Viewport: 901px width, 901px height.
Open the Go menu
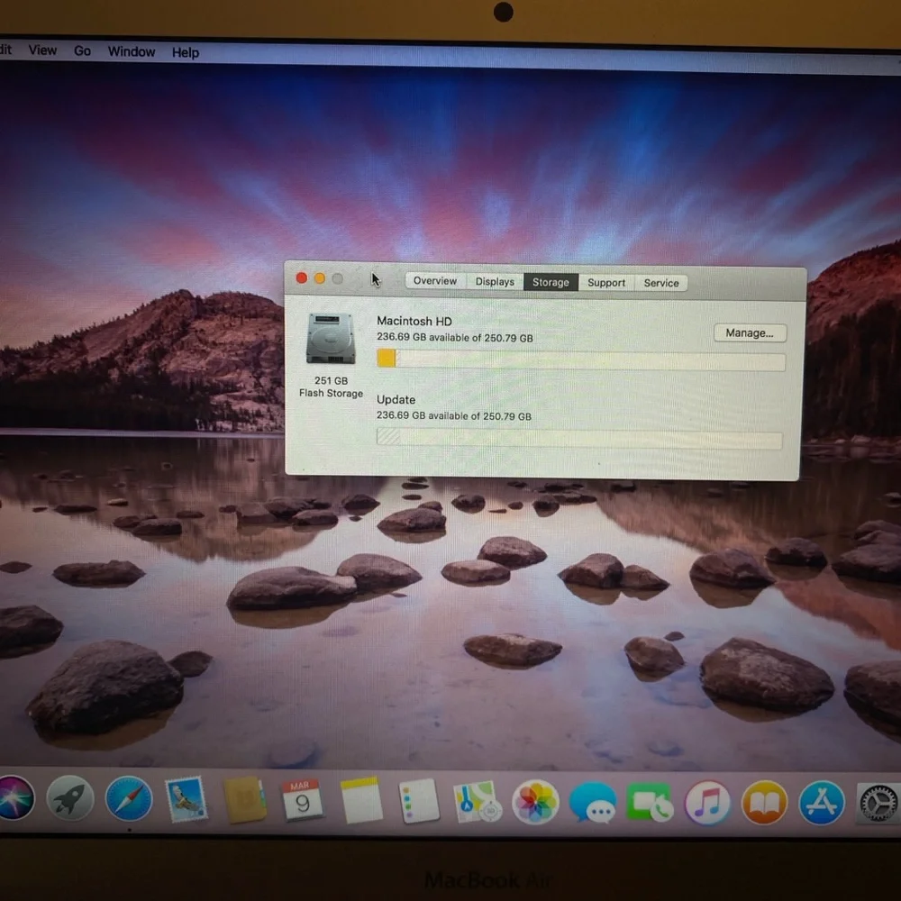click(x=82, y=51)
